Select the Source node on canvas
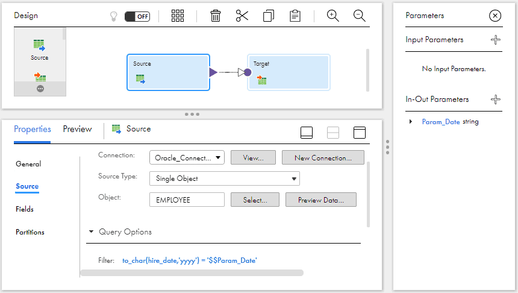518x293 pixels. point(168,72)
